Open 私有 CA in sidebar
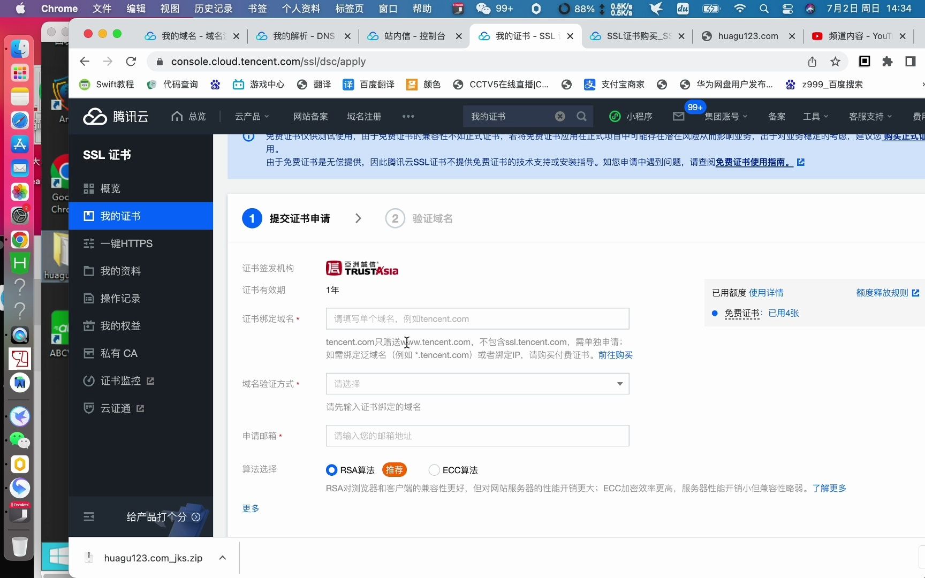The width and height of the screenshot is (925, 578). click(x=141, y=353)
